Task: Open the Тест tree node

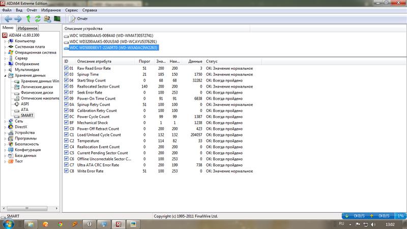Action: (x=19, y=161)
